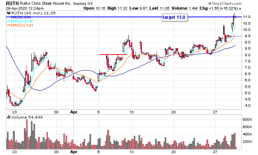Click the Apr label under the price chart

(x=74, y=112)
